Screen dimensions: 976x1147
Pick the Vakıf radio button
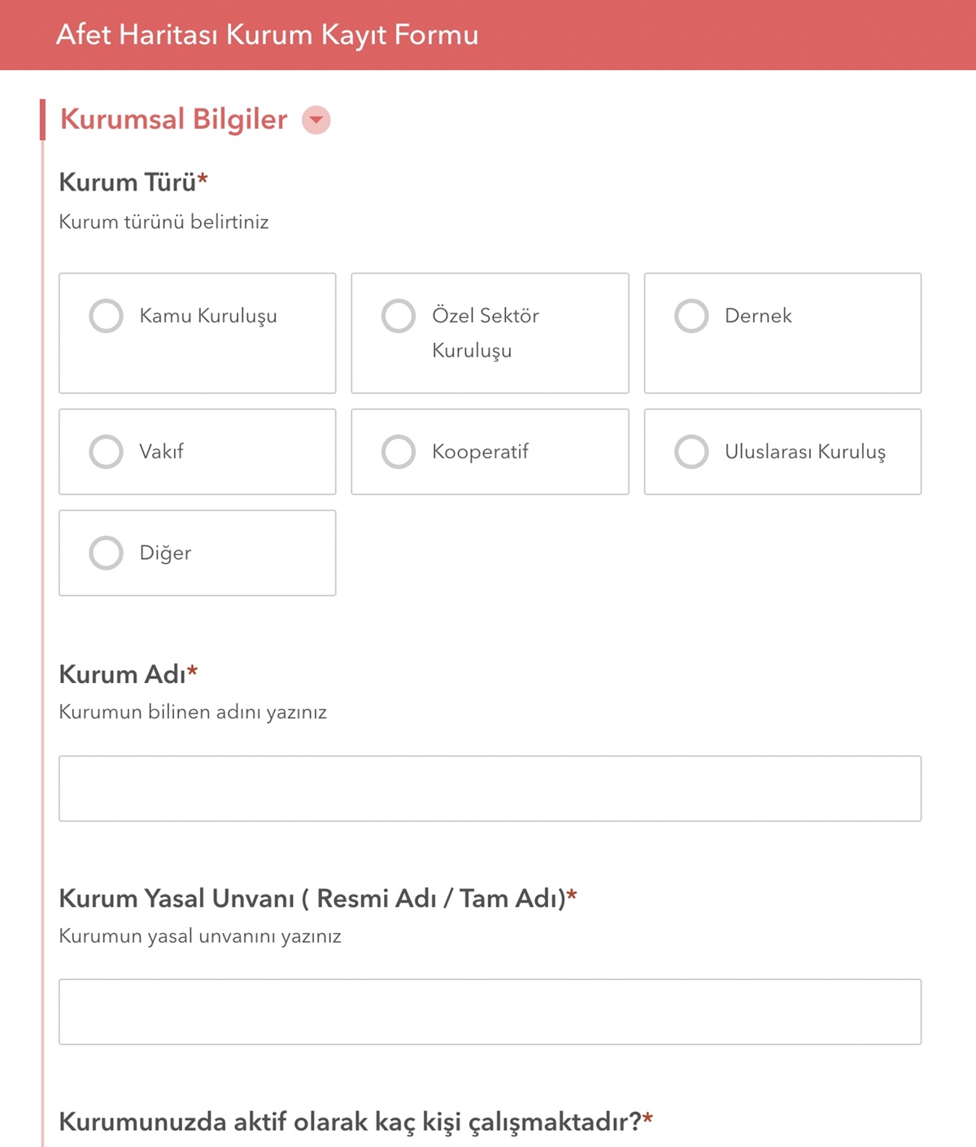coord(107,452)
